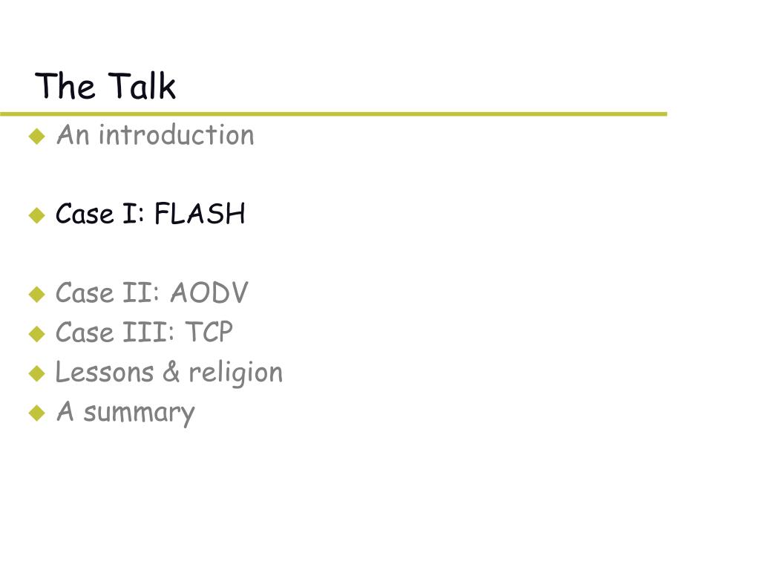Click the bullet beside Lessons & religion
Image resolution: width=760 pixels, height=570 pixels.
[x=37, y=374]
